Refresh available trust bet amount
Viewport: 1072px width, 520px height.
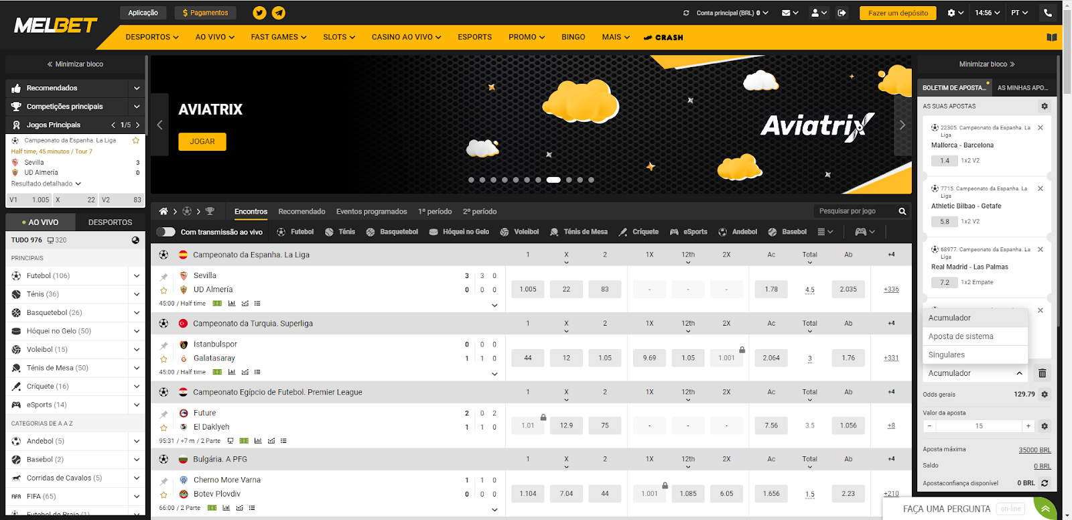click(1045, 483)
